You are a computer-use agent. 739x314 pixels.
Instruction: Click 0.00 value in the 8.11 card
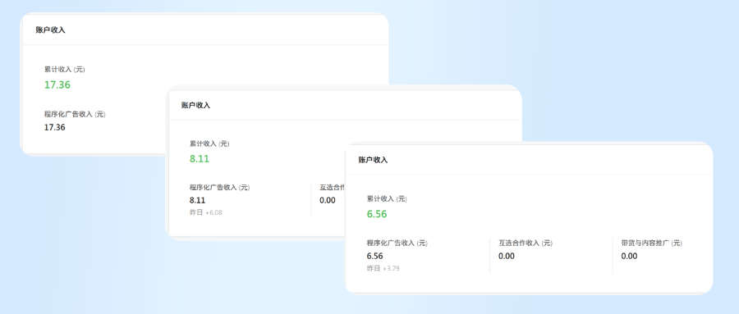pos(328,200)
